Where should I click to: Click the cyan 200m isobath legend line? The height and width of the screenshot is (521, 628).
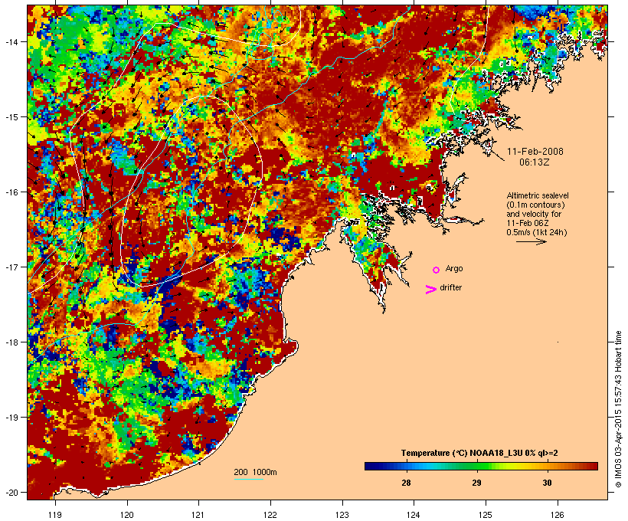pos(249,479)
